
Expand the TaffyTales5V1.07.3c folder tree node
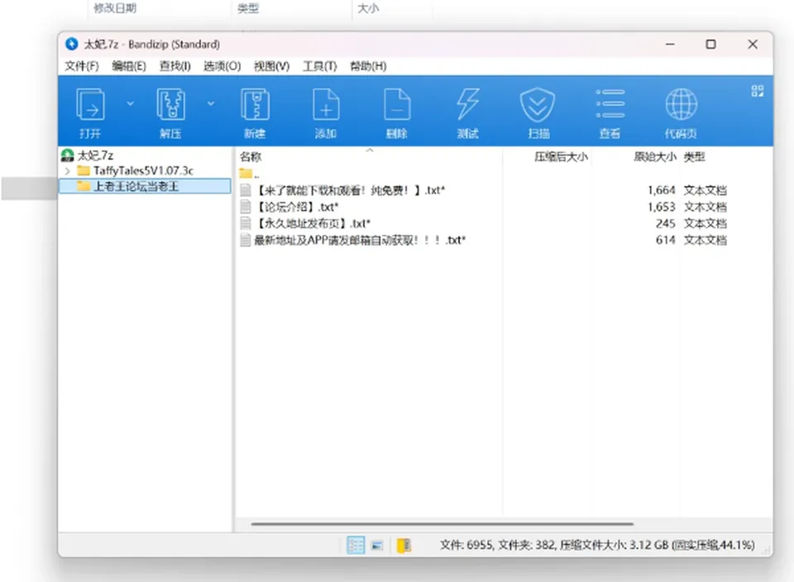[x=67, y=171]
